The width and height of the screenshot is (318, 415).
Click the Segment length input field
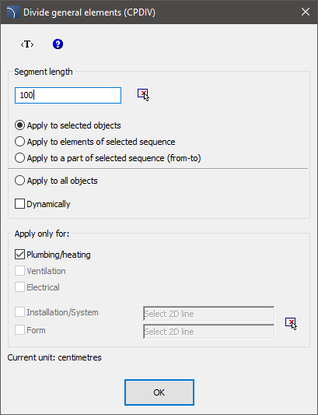68,95
